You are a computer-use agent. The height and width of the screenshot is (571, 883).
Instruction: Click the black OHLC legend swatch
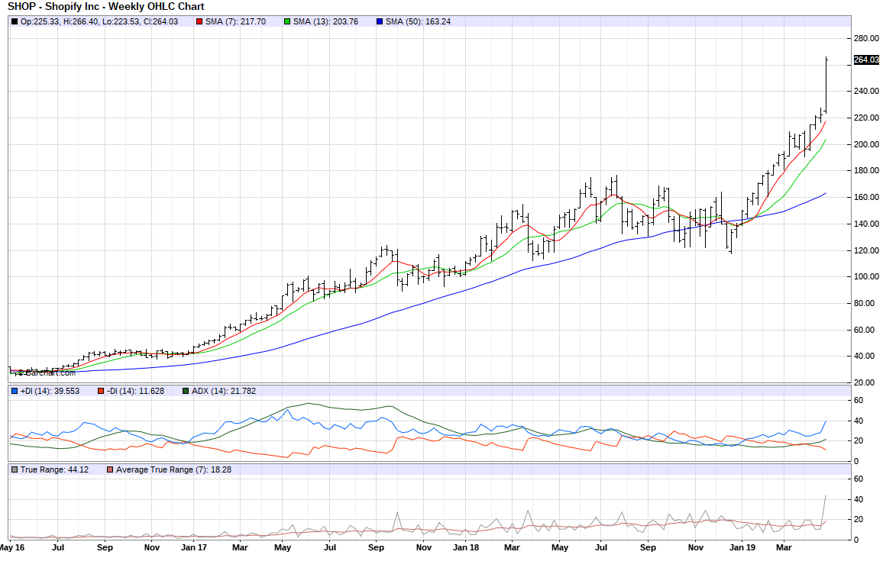click(15, 22)
